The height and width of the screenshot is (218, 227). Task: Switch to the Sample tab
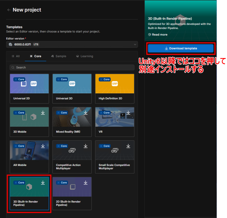point(59,56)
